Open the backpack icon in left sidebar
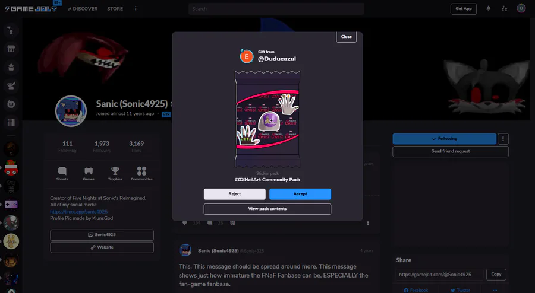The image size is (535, 293). [11, 67]
